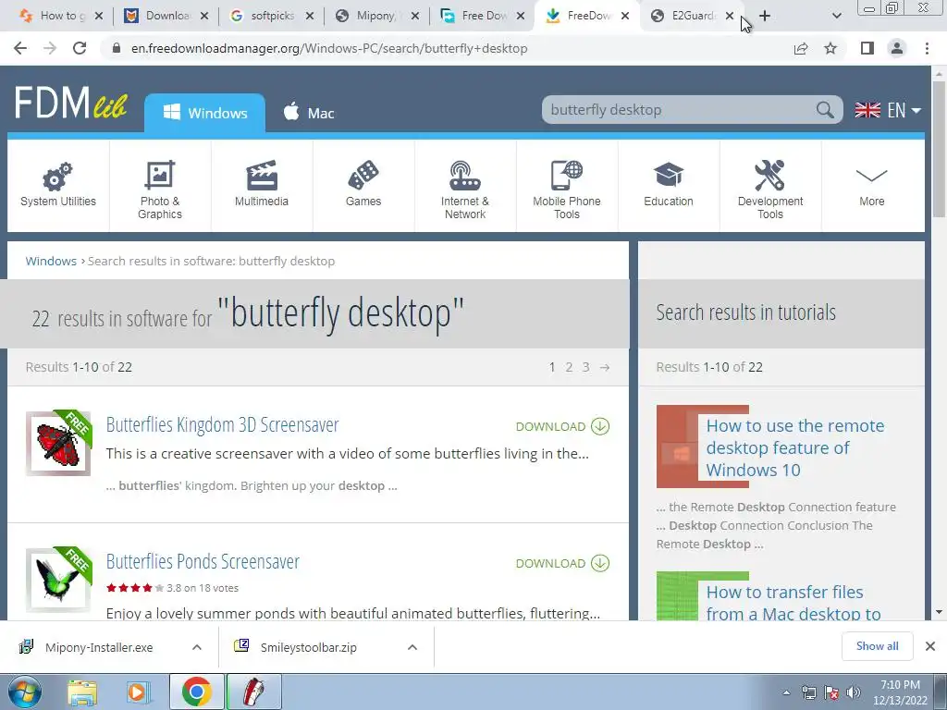This screenshot has width=947, height=710.
Task: Open Mipony-Installer.exe download
Action: pos(99,647)
